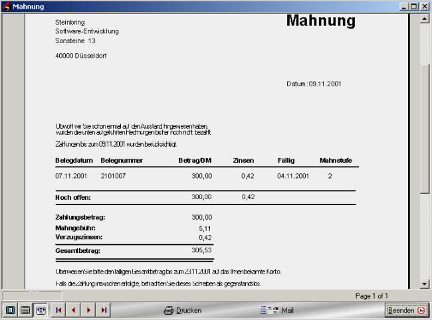Screen dimensions: 432x320
Task: Click the Drucken print button
Action: pyautogui.click(x=183, y=310)
